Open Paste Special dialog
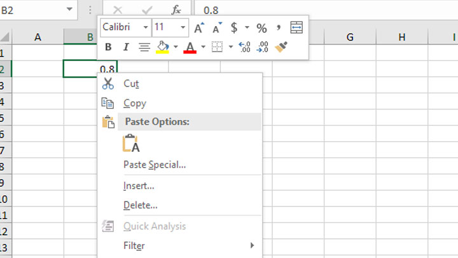Screen dimensions: 458x258 click(155, 165)
